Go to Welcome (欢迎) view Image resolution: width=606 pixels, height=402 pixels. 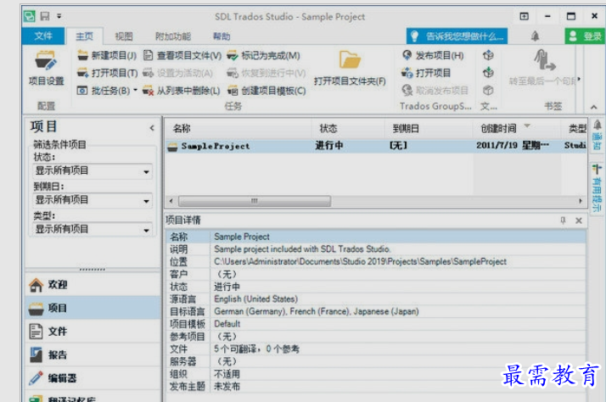click(93, 285)
